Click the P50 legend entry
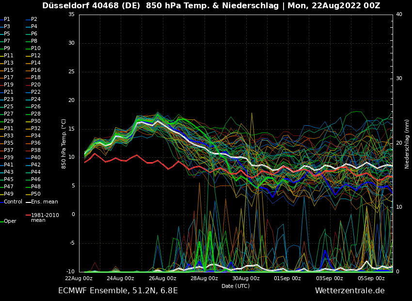 tap(36, 194)
